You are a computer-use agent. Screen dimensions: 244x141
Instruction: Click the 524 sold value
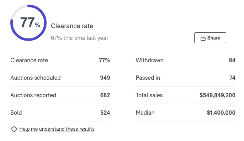point(105,113)
